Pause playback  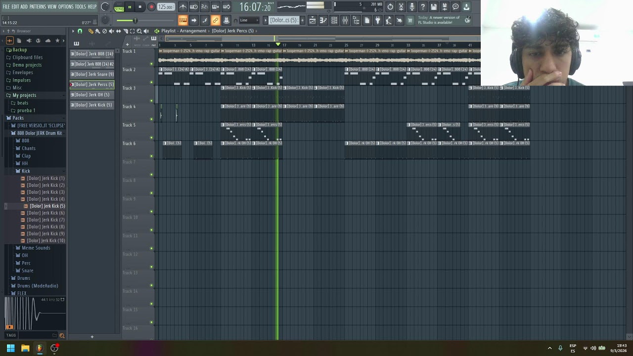129,7
